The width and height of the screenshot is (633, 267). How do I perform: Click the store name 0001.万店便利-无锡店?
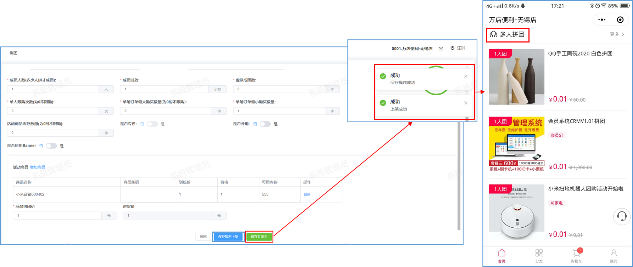(x=412, y=49)
